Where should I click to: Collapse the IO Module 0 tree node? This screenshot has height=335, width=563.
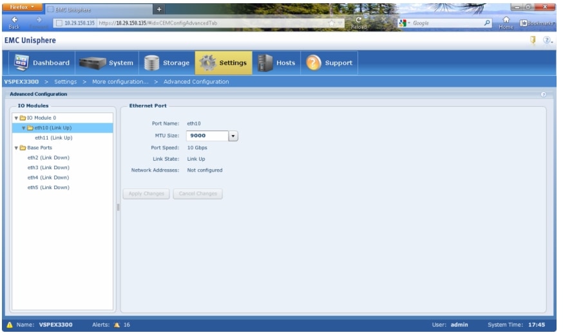coord(16,118)
